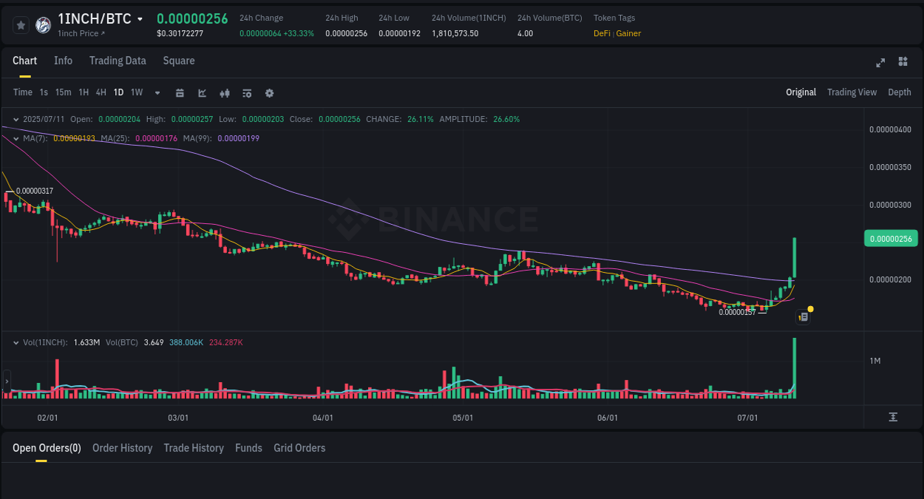The image size is (924, 499).
Task: Switch to the Chart tab
Action: tap(24, 61)
